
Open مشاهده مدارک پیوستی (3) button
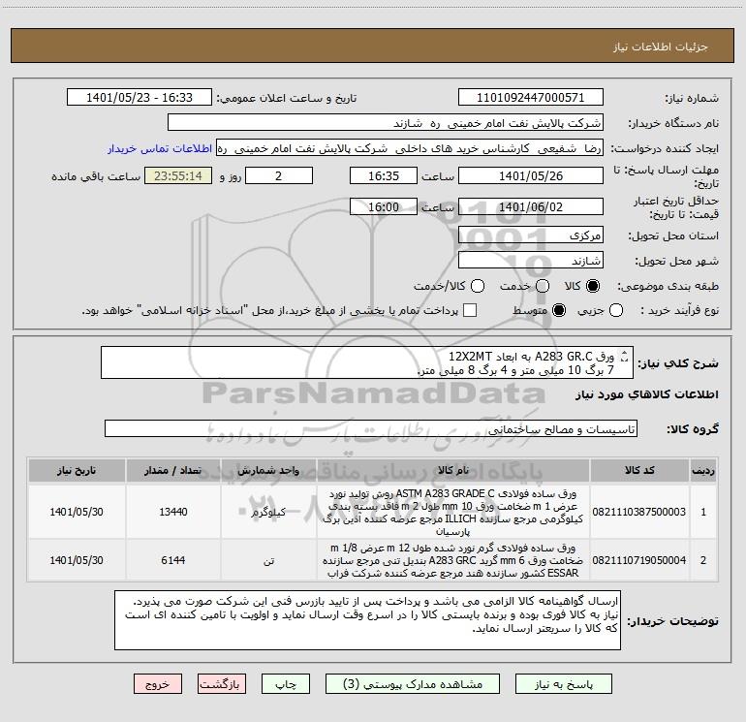413,684
